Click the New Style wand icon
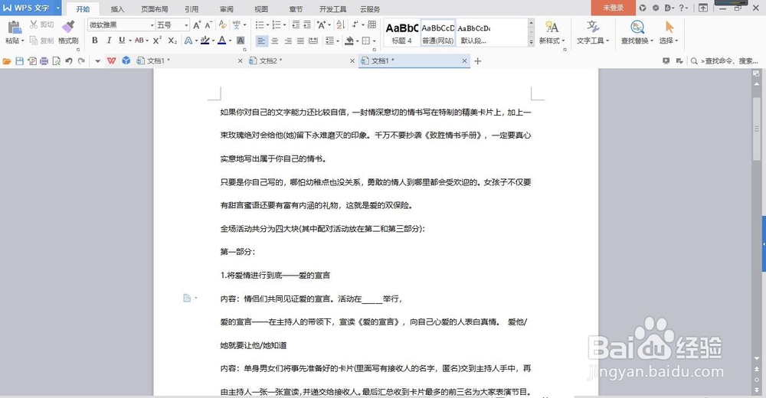Image resolution: width=766 pixels, height=398 pixels. pyautogui.click(x=552, y=27)
